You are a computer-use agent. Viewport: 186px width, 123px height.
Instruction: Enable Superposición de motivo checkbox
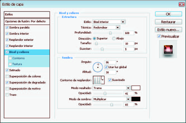point(7,88)
